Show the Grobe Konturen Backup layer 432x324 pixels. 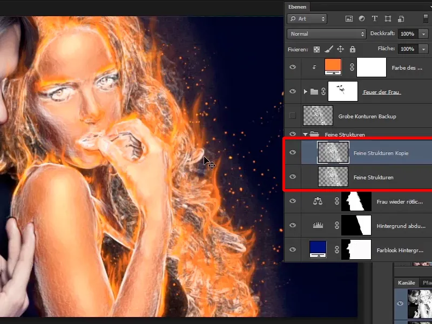click(293, 116)
